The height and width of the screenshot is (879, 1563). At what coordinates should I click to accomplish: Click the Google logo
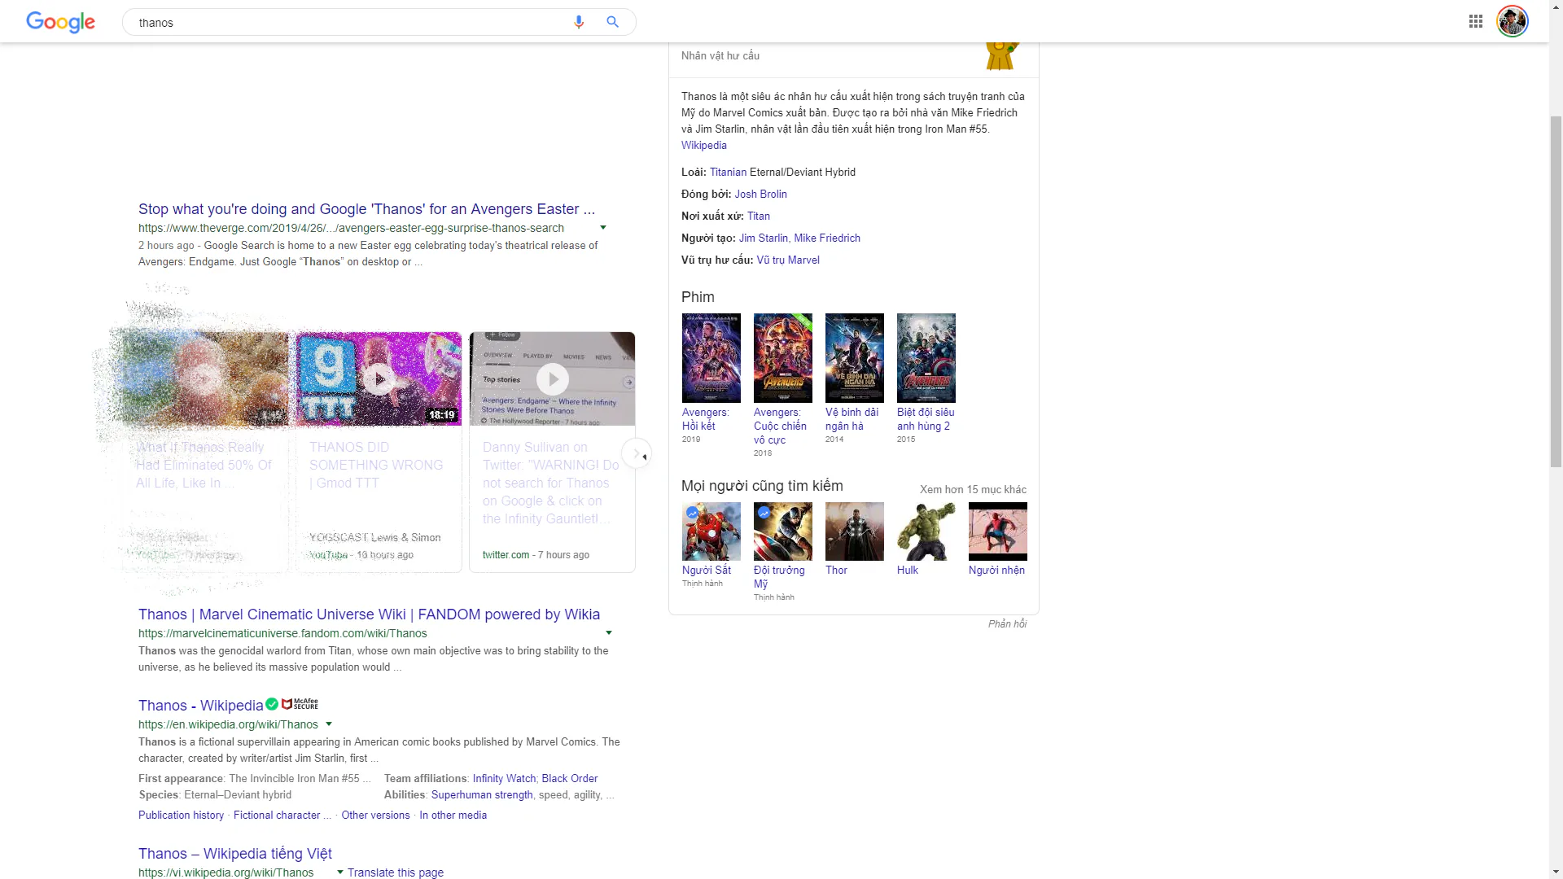click(60, 22)
